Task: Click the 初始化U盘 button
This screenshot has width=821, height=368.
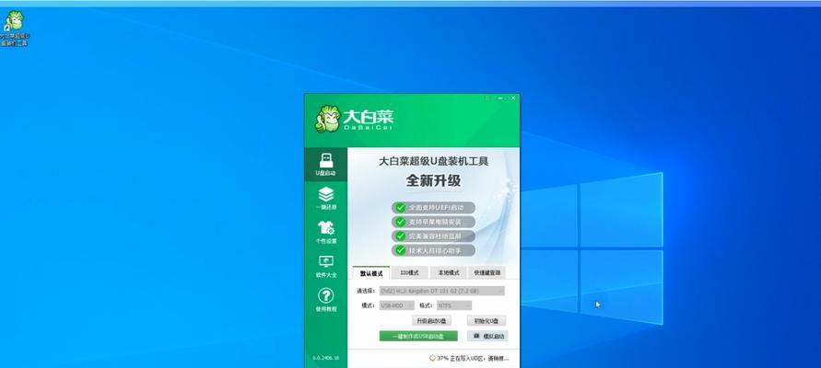Action: pos(487,320)
